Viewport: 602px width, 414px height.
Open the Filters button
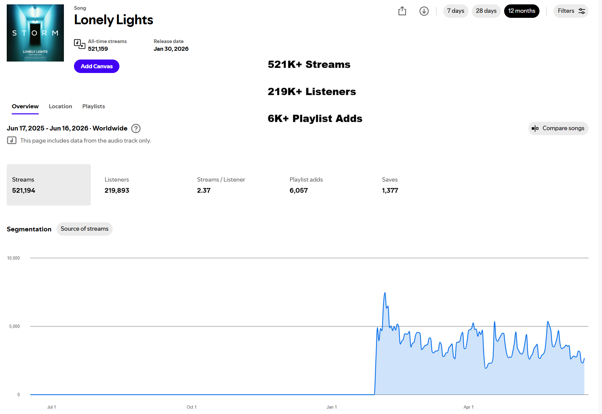[571, 11]
